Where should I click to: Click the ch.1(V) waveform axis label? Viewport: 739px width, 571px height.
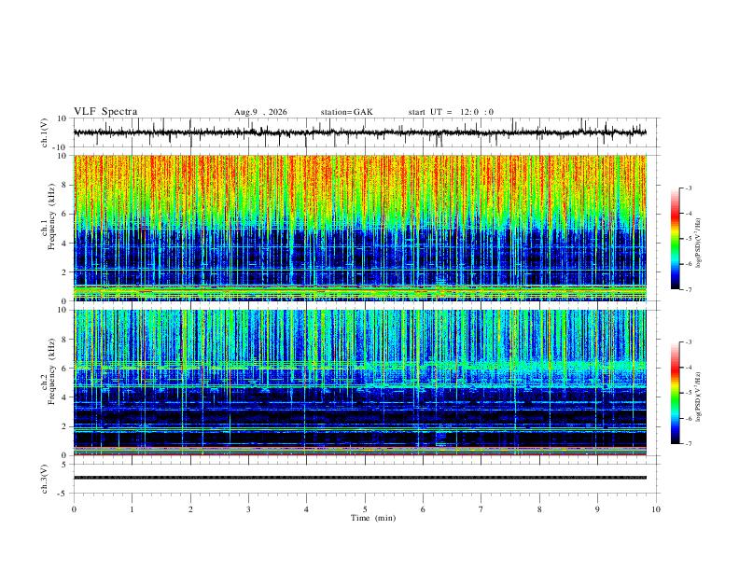[45, 132]
